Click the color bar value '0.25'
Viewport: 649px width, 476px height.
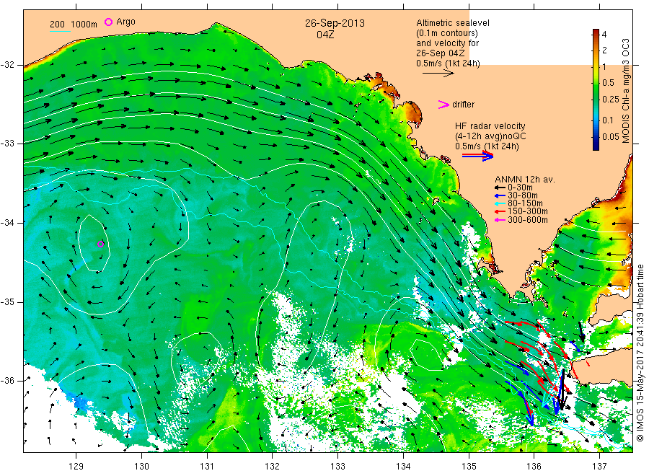pos(611,100)
